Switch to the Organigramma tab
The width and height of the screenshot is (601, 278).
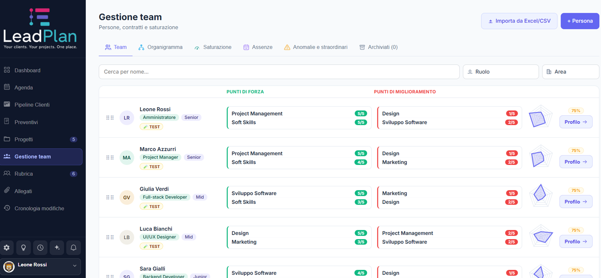tap(160, 47)
